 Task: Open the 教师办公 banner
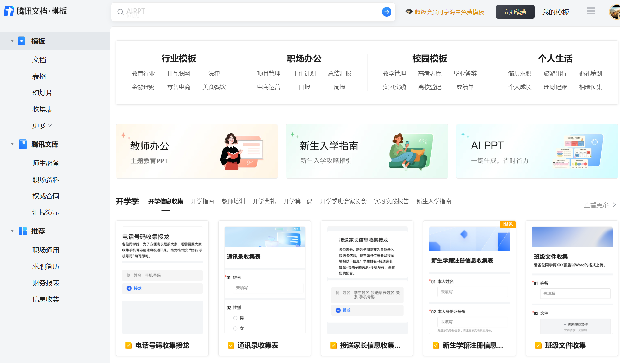pos(197,151)
